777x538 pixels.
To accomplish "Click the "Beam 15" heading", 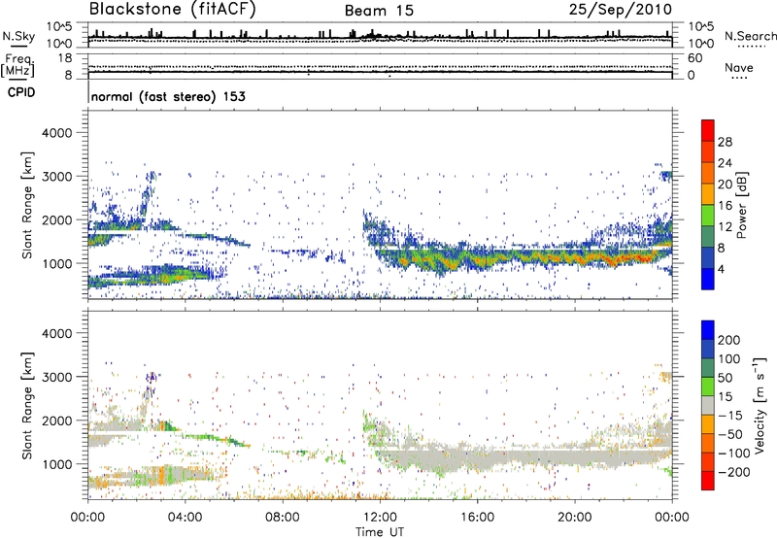I will (x=379, y=11).
